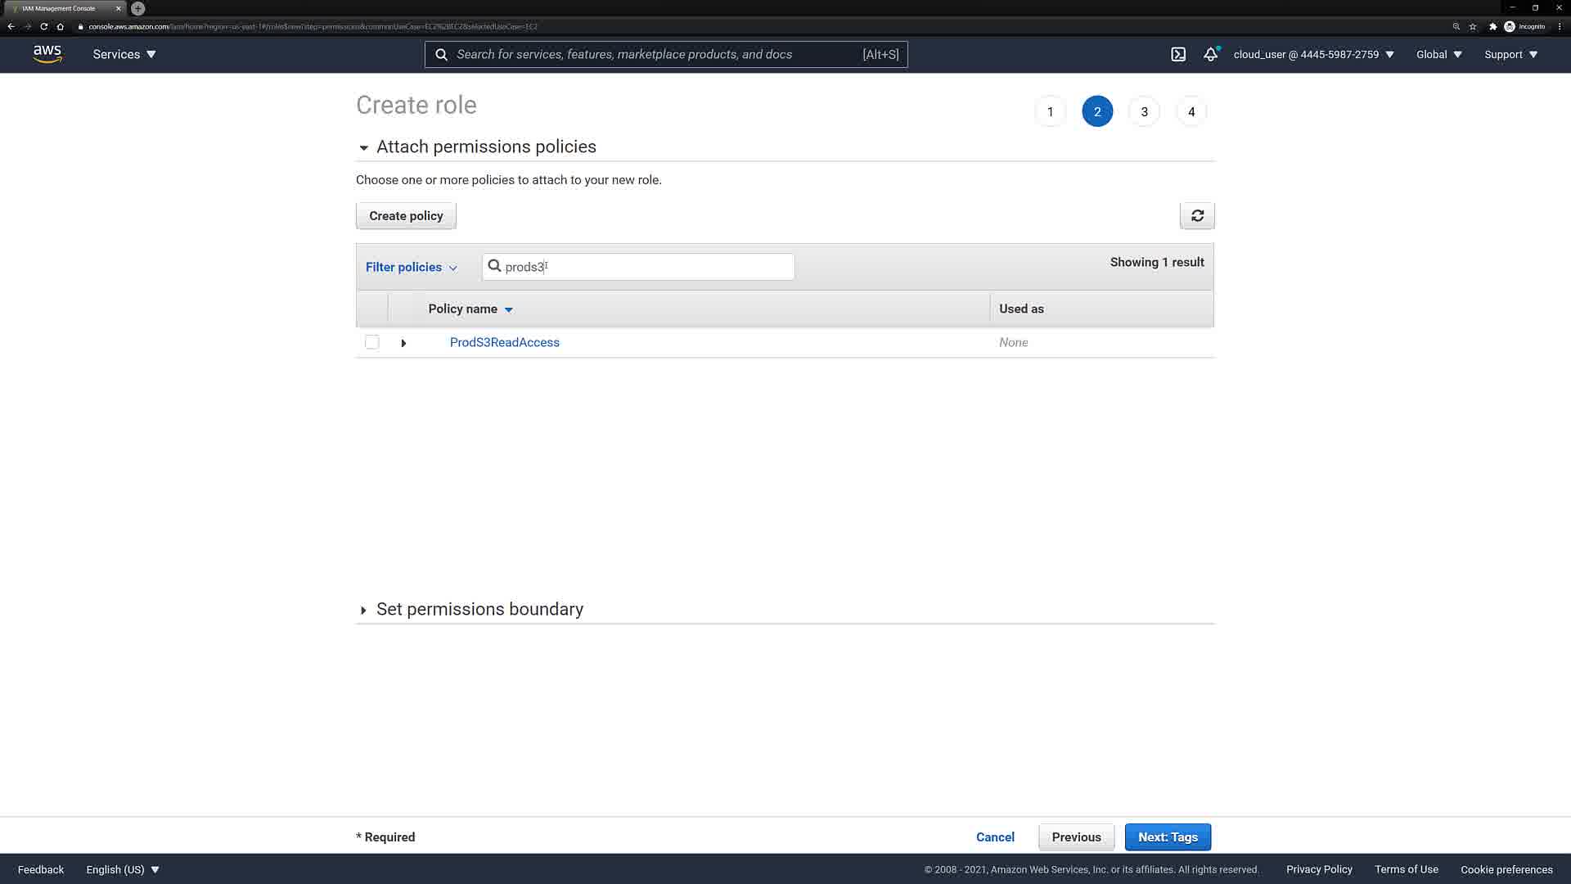Screen dimensions: 1571x884
Task: Click the refresh policies icon button
Action: point(1196,215)
